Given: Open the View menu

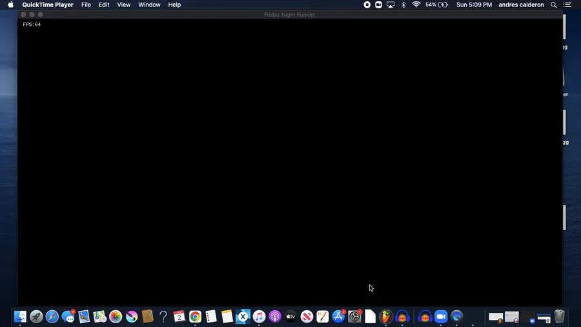Looking at the screenshot, I should pyautogui.click(x=124, y=5).
